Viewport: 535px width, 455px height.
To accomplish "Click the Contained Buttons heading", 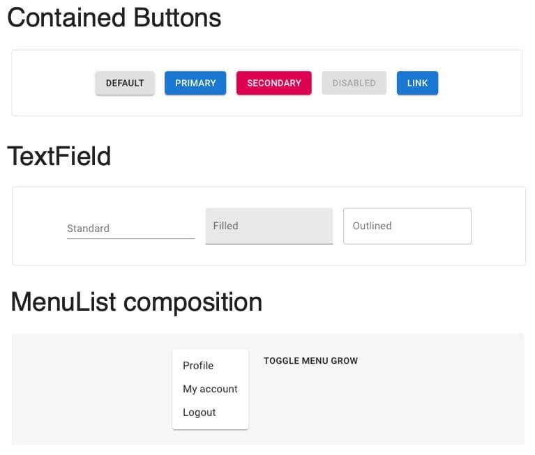I will (114, 17).
